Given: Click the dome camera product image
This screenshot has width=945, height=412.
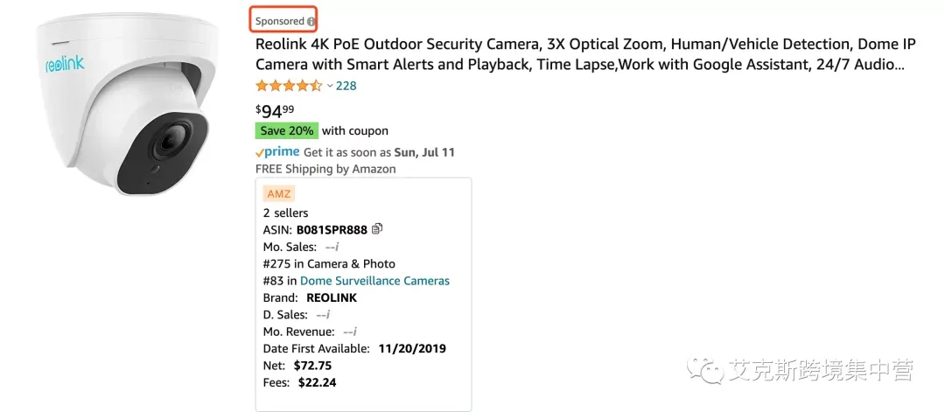Looking at the screenshot, I should point(123,103).
